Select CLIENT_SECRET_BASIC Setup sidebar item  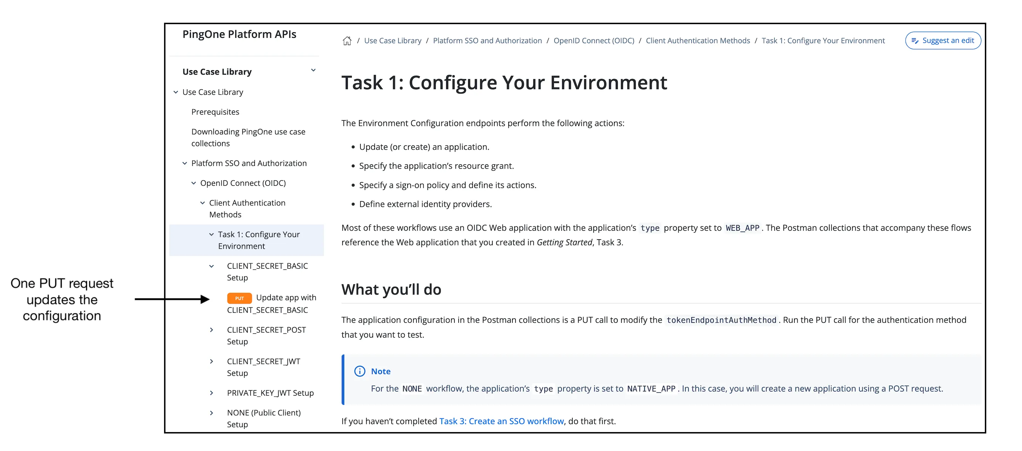(267, 272)
